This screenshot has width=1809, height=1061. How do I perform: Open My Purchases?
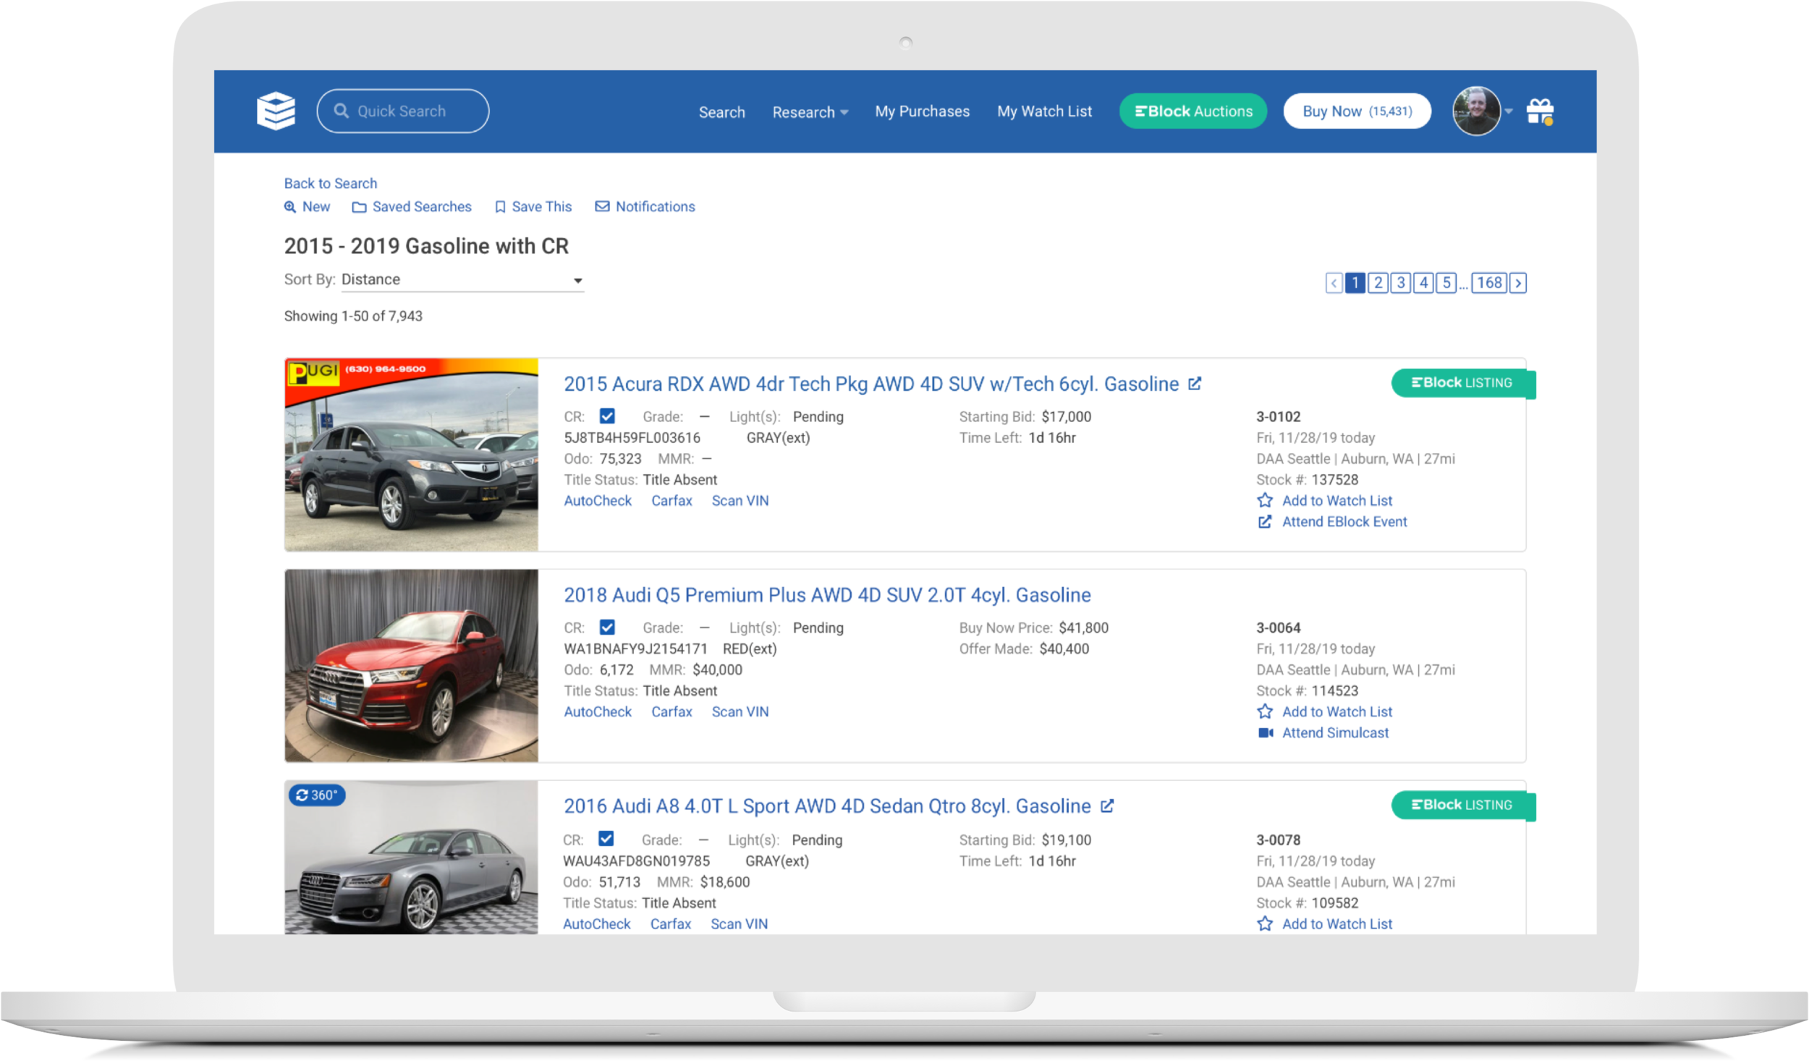[x=922, y=111]
